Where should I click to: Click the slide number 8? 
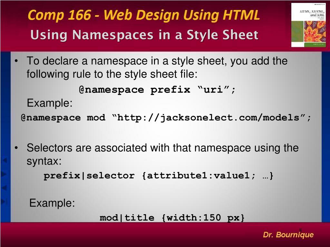tap(300, 230)
